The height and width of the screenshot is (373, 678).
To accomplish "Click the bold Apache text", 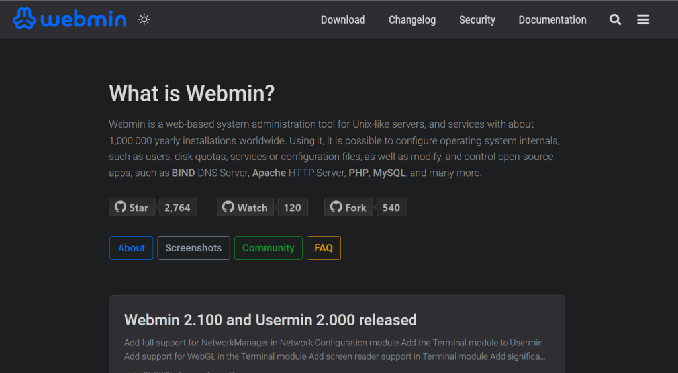I will point(269,173).
